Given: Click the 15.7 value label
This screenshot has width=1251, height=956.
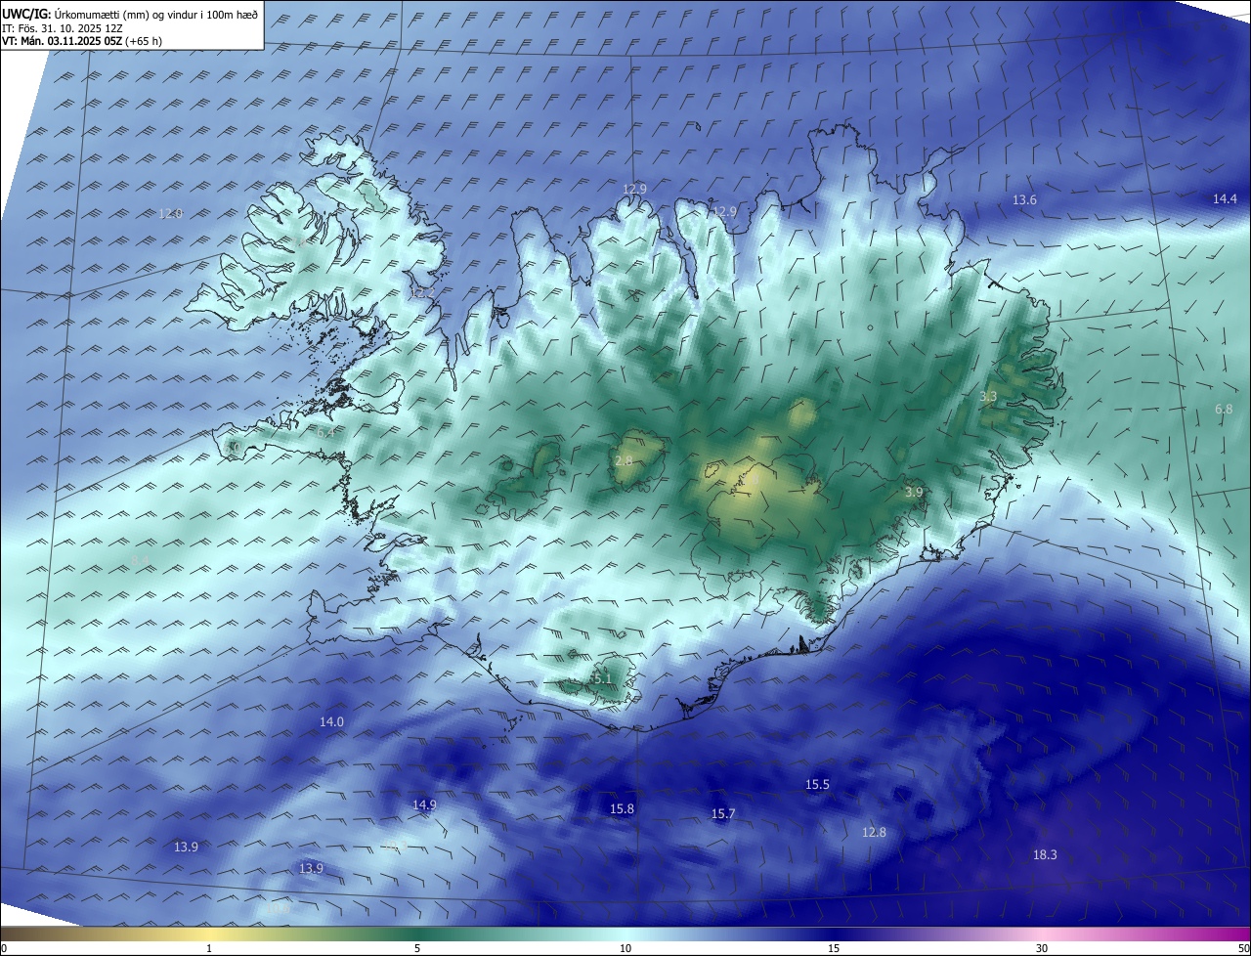Looking at the screenshot, I should [723, 813].
